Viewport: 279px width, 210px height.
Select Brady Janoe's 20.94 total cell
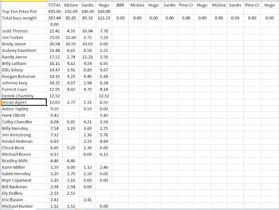[x=55, y=44]
